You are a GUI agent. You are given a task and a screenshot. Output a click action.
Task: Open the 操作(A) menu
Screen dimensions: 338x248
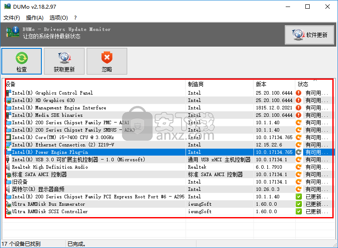[35, 18]
